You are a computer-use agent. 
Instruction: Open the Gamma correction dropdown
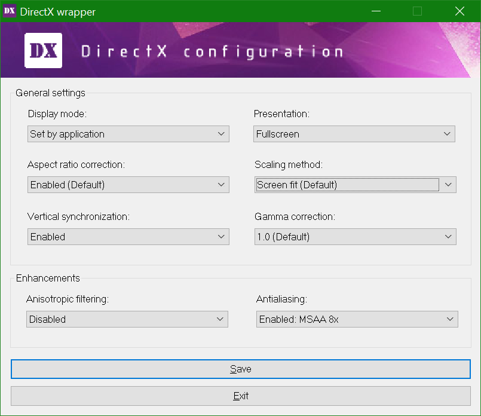(356, 237)
